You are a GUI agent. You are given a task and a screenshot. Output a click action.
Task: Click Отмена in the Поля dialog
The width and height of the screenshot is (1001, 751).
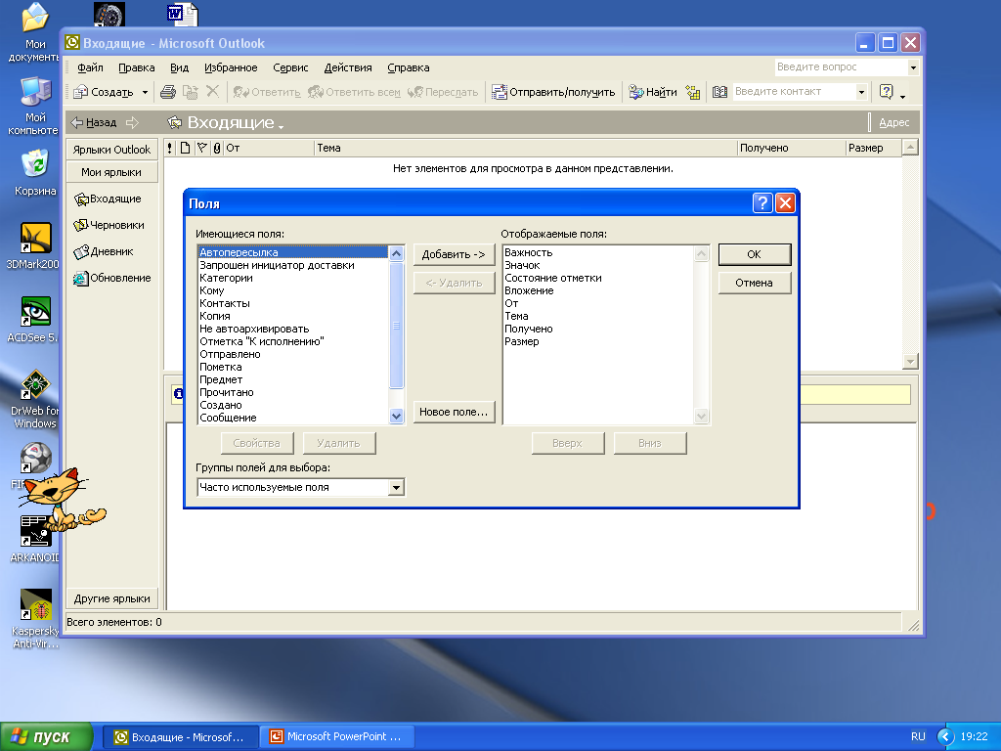754,283
